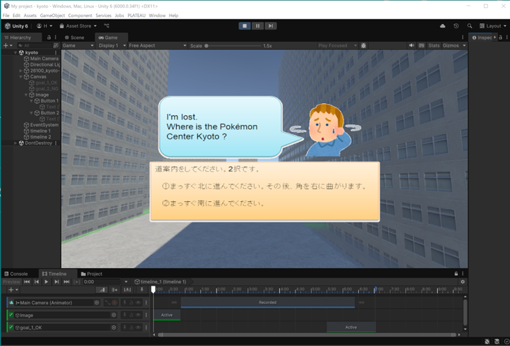Open the Layout dropdown
This screenshot has height=346, width=510.
493,25
